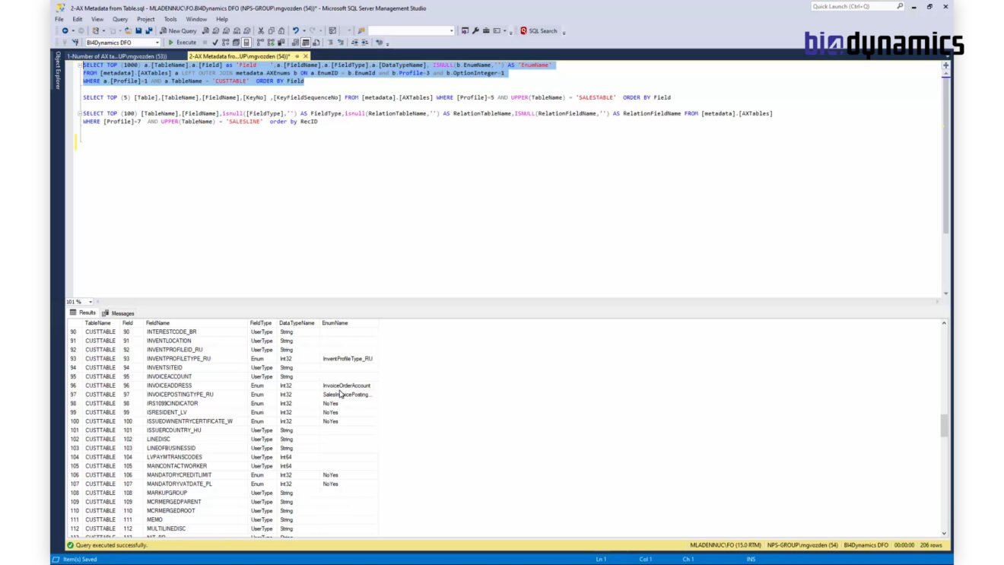Screen dimensions: 1004x565
Task: Switch to the Messages tab
Action: [x=120, y=313]
